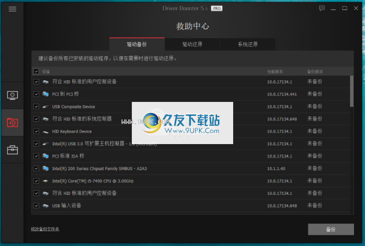Click the PCI 标准 ISA 桥 icon

tap(46, 156)
